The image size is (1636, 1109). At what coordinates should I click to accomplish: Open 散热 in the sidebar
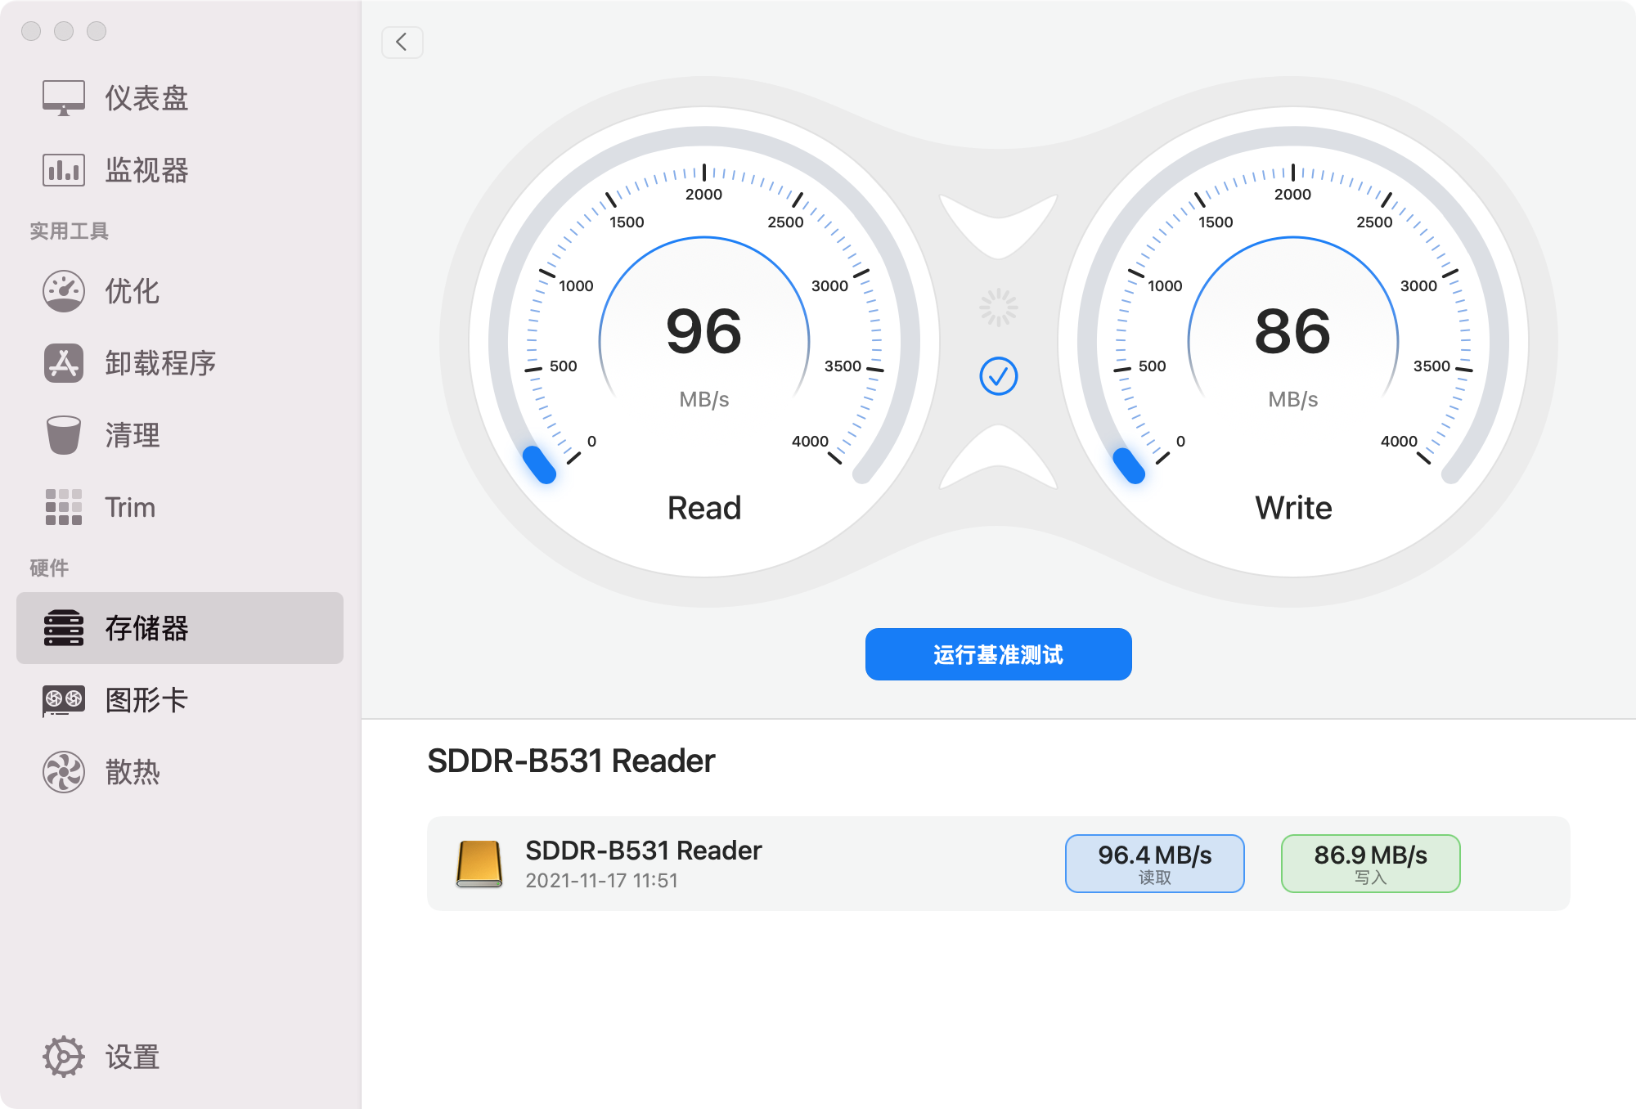180,772
